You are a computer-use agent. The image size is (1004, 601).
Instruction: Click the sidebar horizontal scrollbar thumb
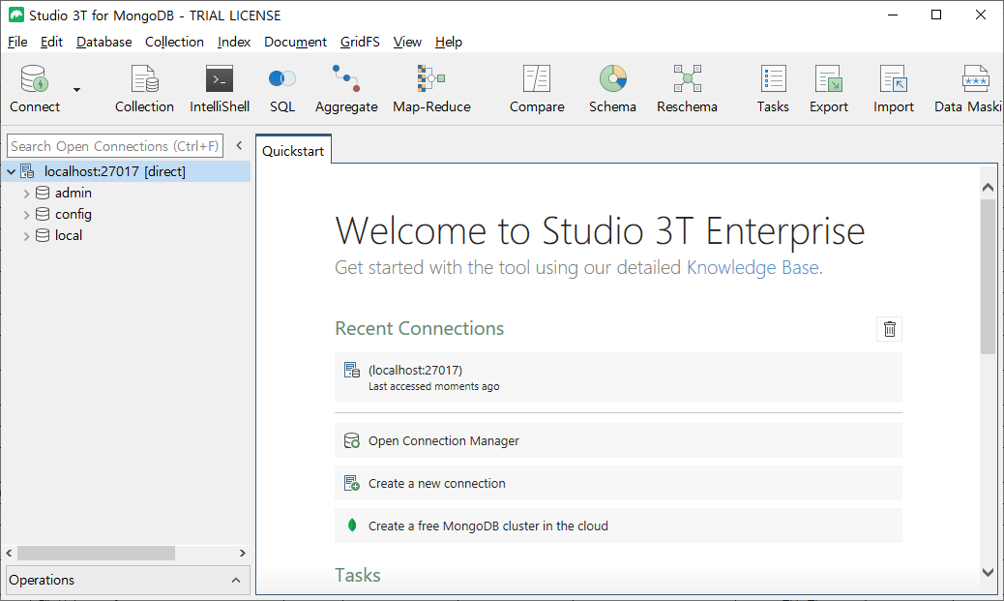[x=96, y=553]
